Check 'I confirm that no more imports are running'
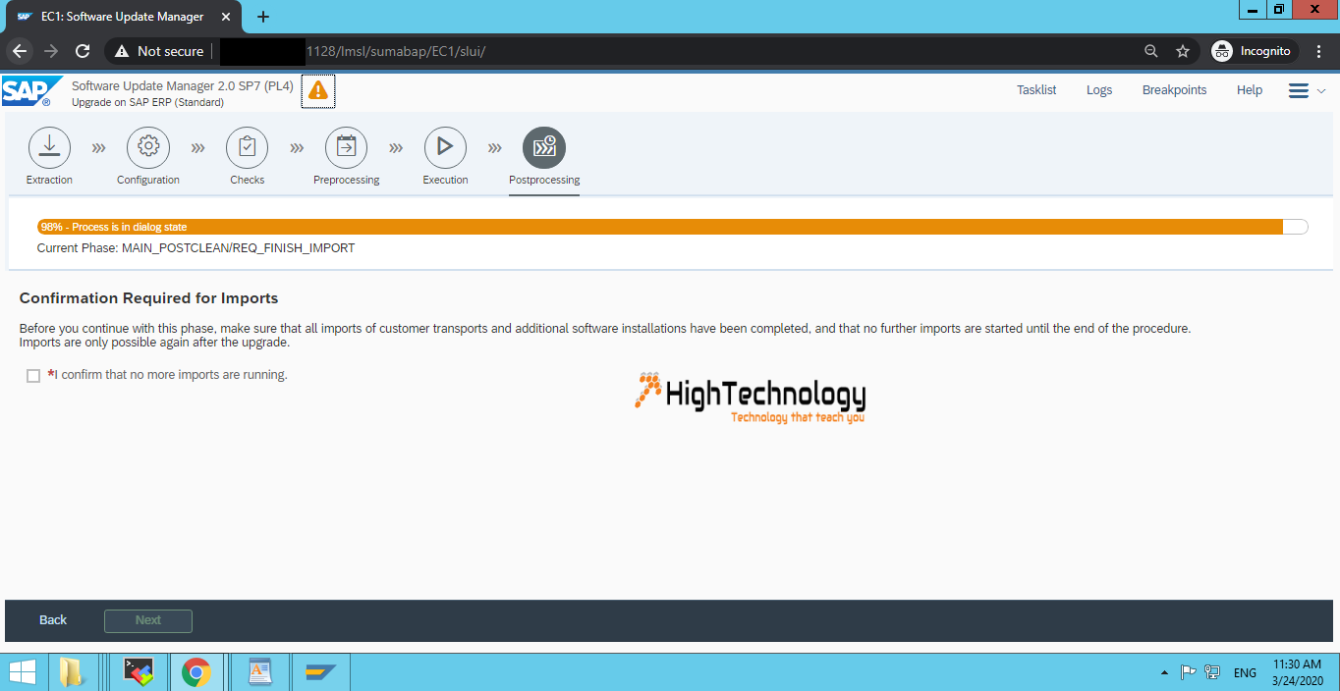The image size is (1340, 691). 33,376
